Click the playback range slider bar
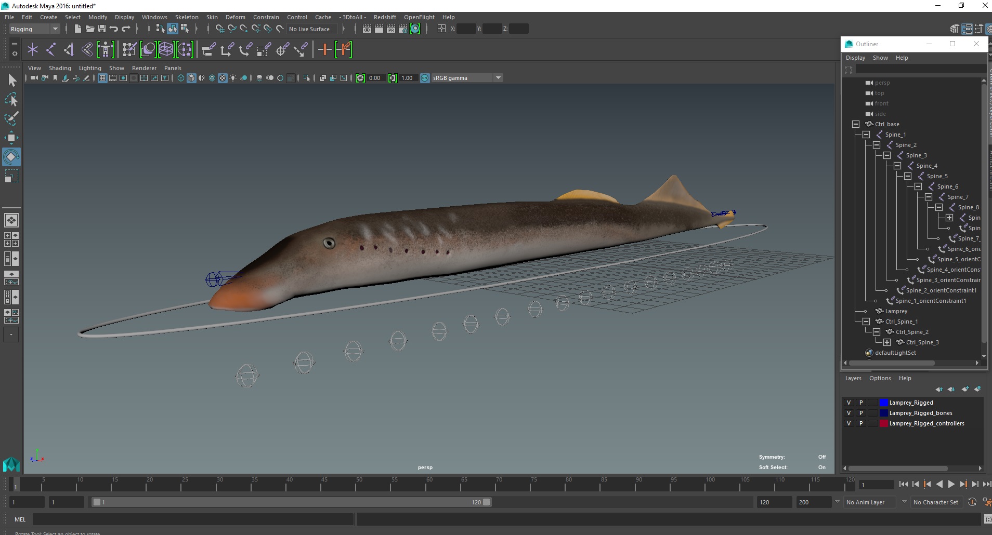The height and width of the screenshot is (535, 992). [x=291, y=502]
